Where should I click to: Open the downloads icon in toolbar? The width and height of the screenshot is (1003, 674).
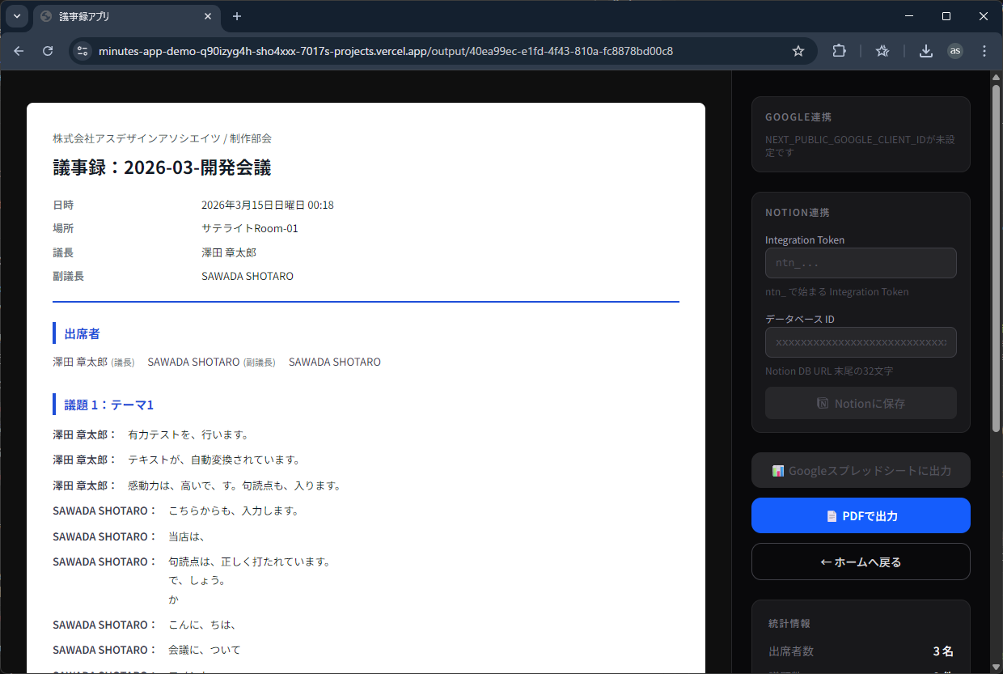tap(925, 51)
